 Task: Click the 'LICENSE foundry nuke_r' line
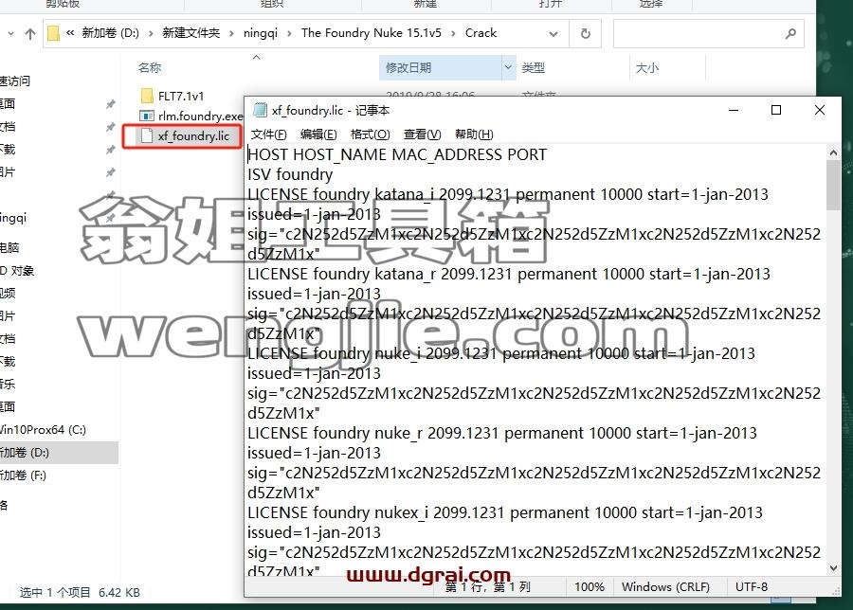coord(502,433)
